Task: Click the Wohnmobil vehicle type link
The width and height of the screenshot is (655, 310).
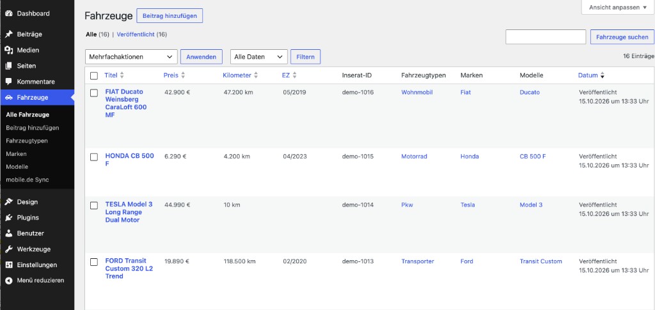Action: pos(417,92)
